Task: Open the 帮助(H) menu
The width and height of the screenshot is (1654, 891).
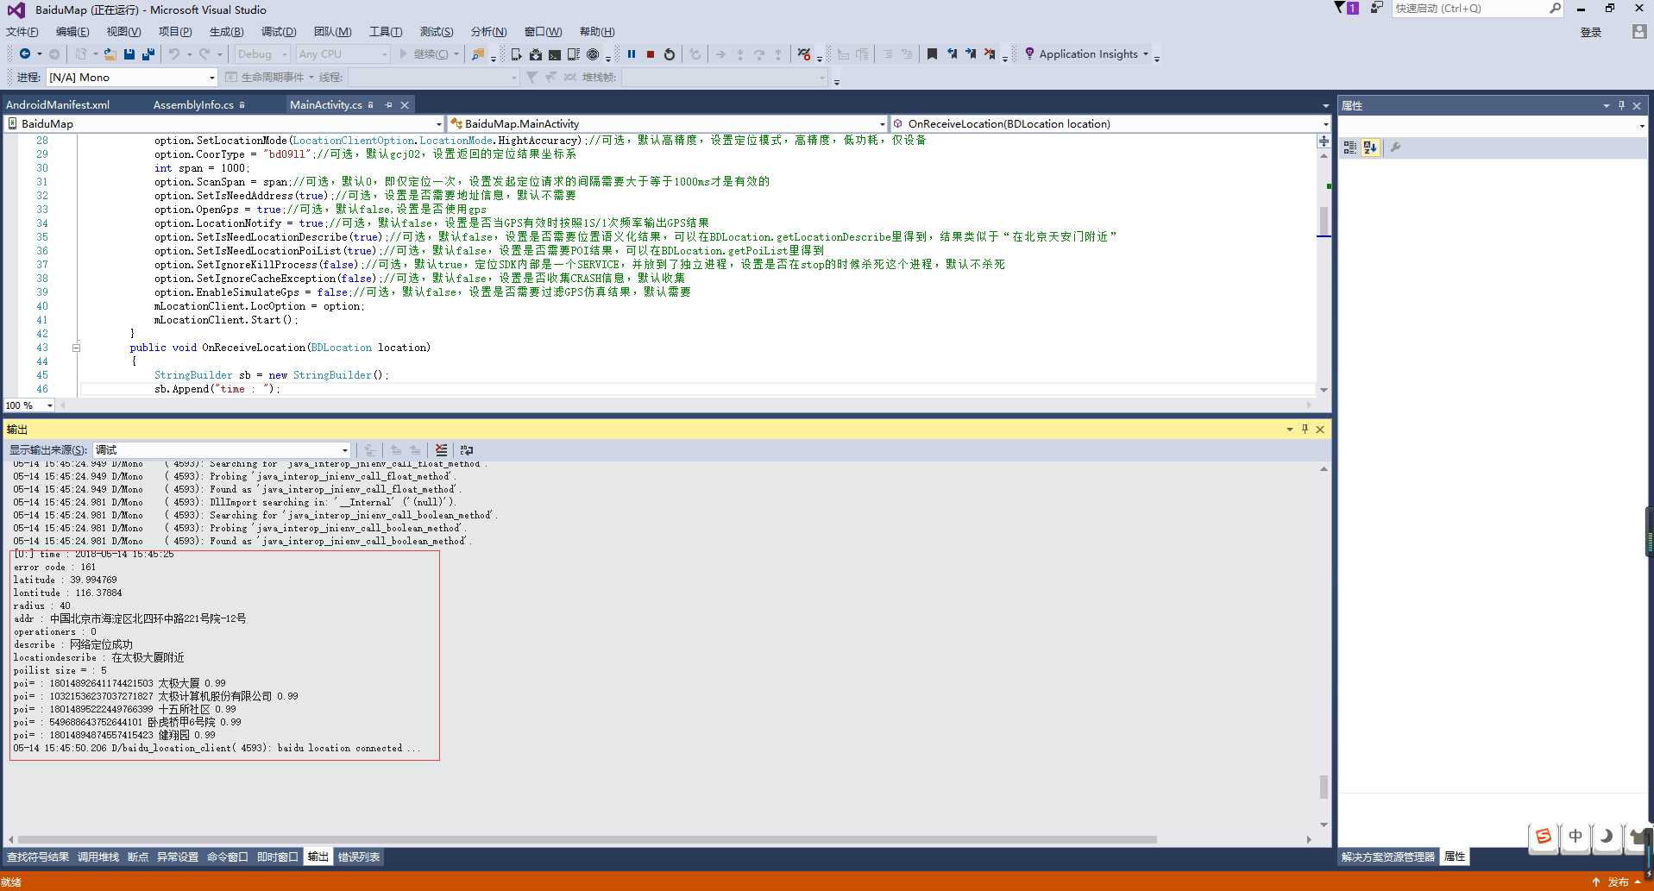Action: (597, 32)
